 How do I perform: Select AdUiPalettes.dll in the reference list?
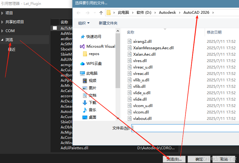pos(74,148)
